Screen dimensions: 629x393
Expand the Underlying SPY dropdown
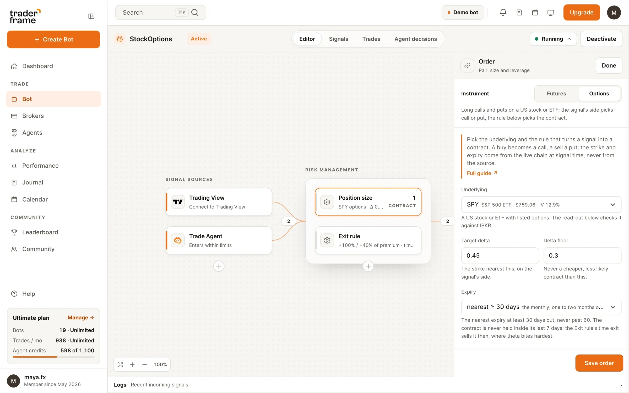coord(541,205)
